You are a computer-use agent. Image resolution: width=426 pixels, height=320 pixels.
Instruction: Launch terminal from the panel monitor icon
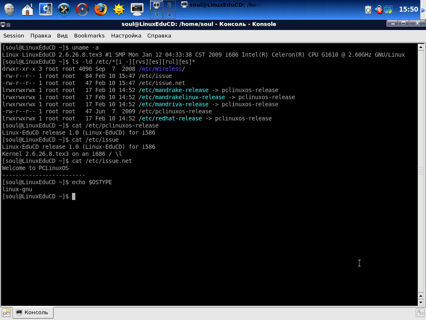click(x=137, y=9)
